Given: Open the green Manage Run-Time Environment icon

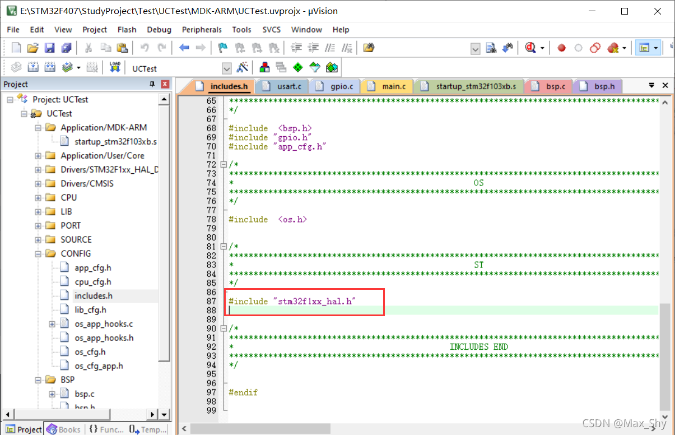Looking at the screenshot, I should click(298, 68).
